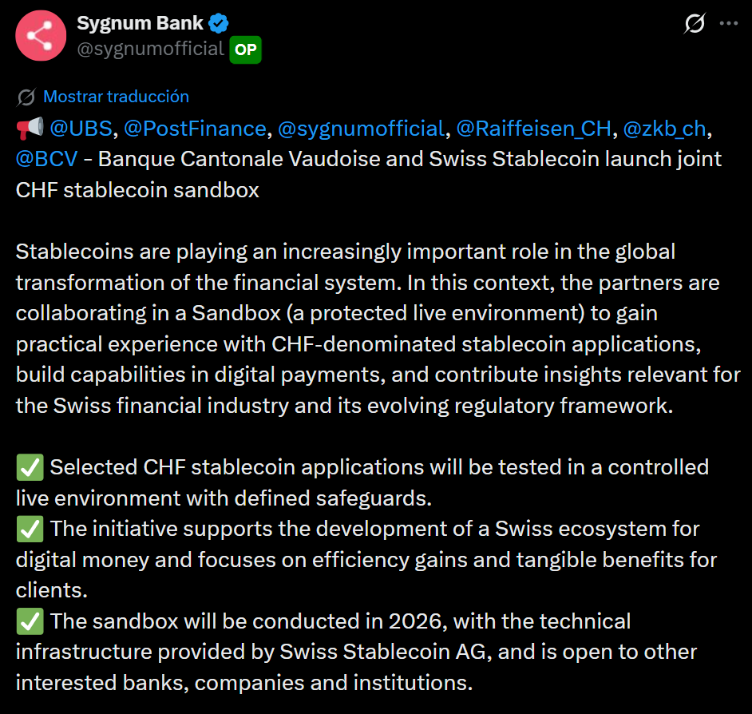
Task: Click the checkmark emoji before the Swiss ecosystem line
Action: click(x=30, y=528)
